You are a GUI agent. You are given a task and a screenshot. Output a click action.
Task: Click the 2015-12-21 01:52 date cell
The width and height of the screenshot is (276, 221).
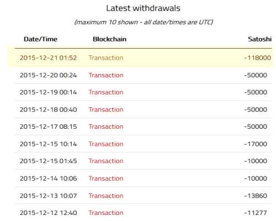click(x=48, y=58)
